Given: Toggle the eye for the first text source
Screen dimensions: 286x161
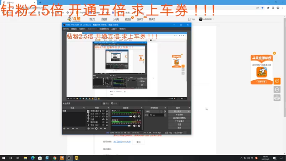Looking at the screenshot, I should click(x=103, y=114).
